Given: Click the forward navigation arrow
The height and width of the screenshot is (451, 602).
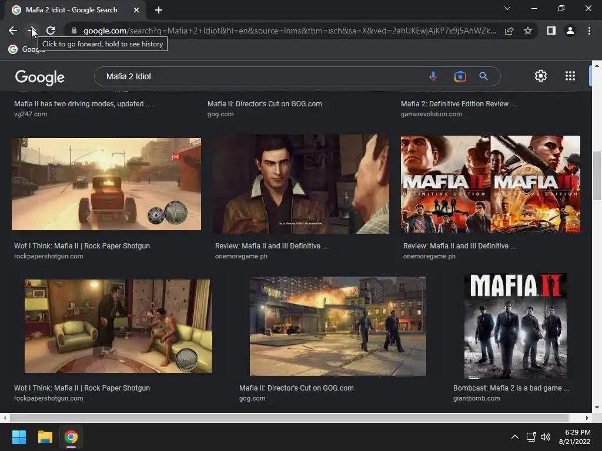Looking at the screenshot, I should (x=32, y=31).
